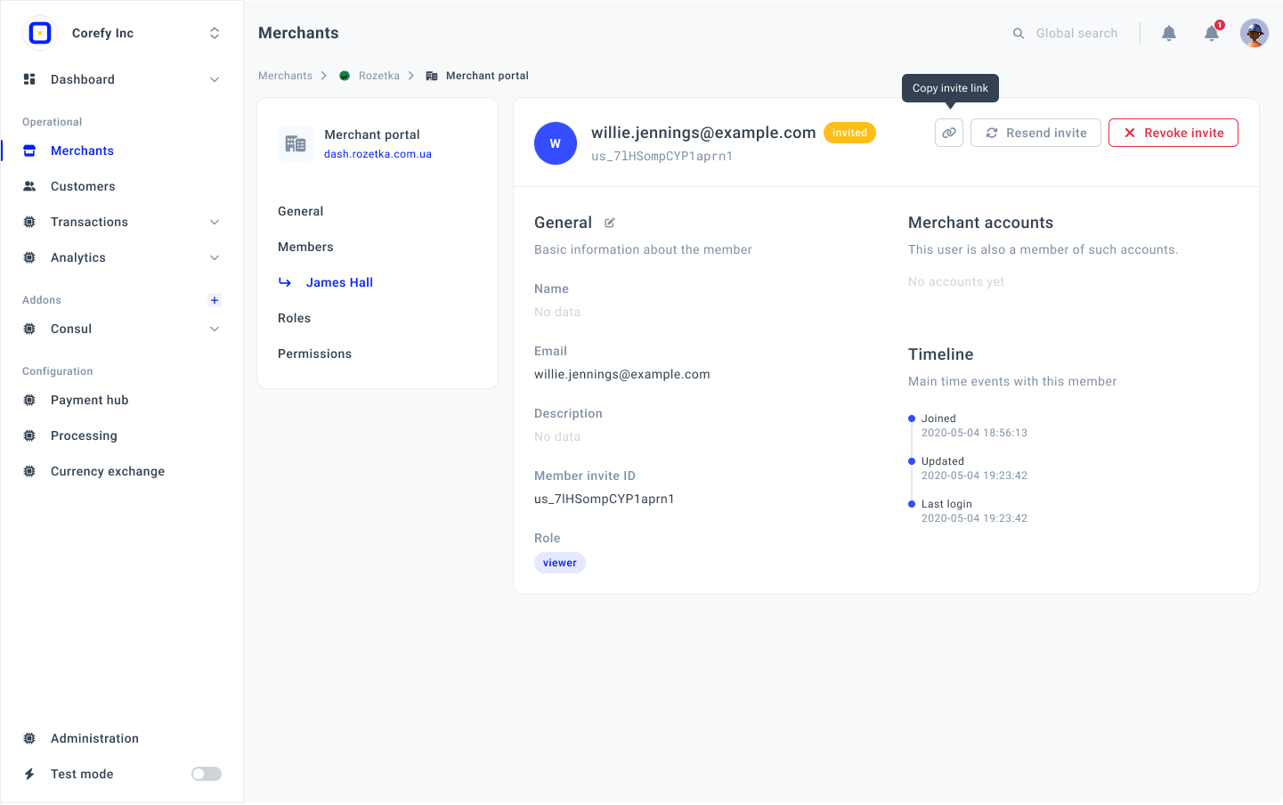Expand the Analytics submenu chevron
Image resolution: width=1283 pixels, height=805 pixels.
click(215, 257)
